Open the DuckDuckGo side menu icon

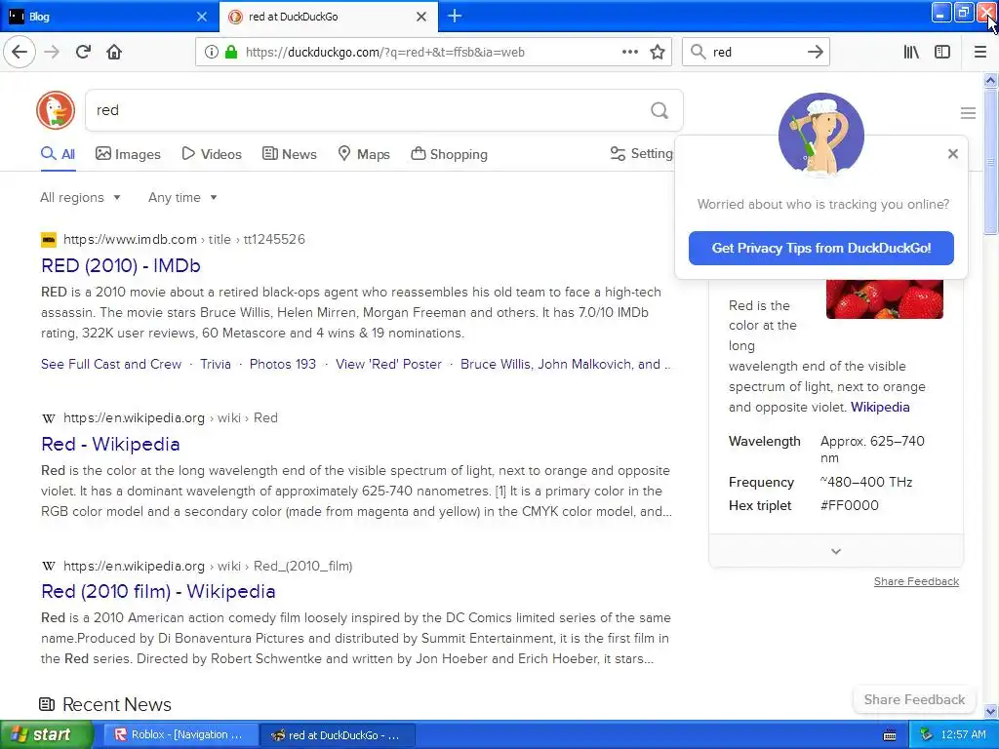968,113
